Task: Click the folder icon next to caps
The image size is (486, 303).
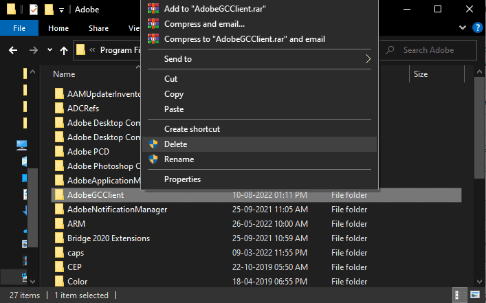Action: coord(59,253)
